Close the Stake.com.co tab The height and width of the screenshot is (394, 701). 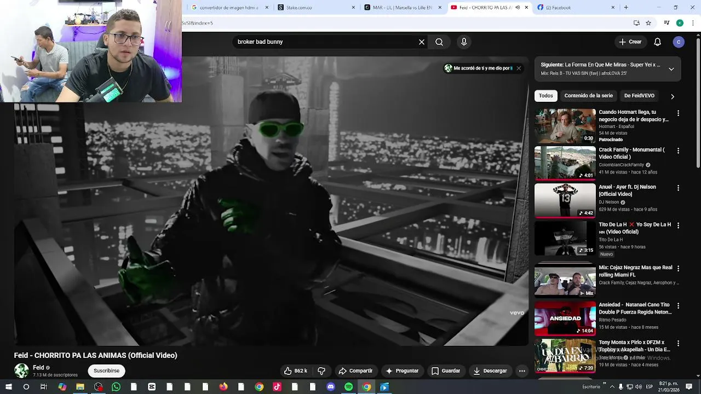(x=353, y=8)
